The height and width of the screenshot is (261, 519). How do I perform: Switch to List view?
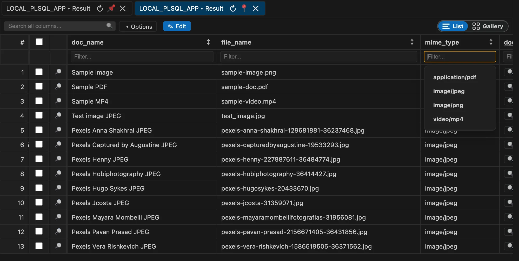(x=453, y=26)
